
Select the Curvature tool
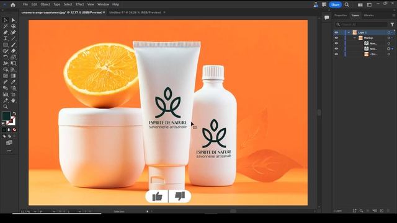tap(13, 32)
